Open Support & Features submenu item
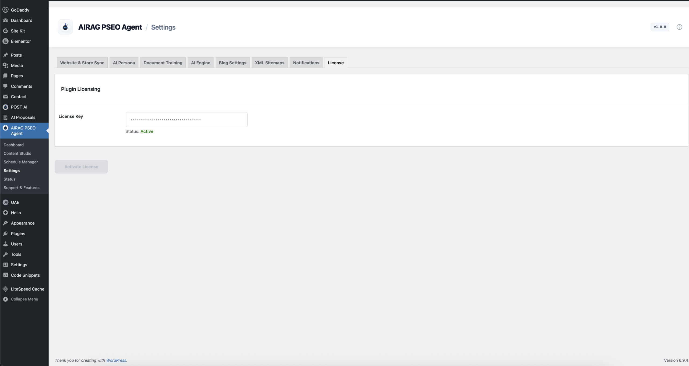 tap(22, 188)
